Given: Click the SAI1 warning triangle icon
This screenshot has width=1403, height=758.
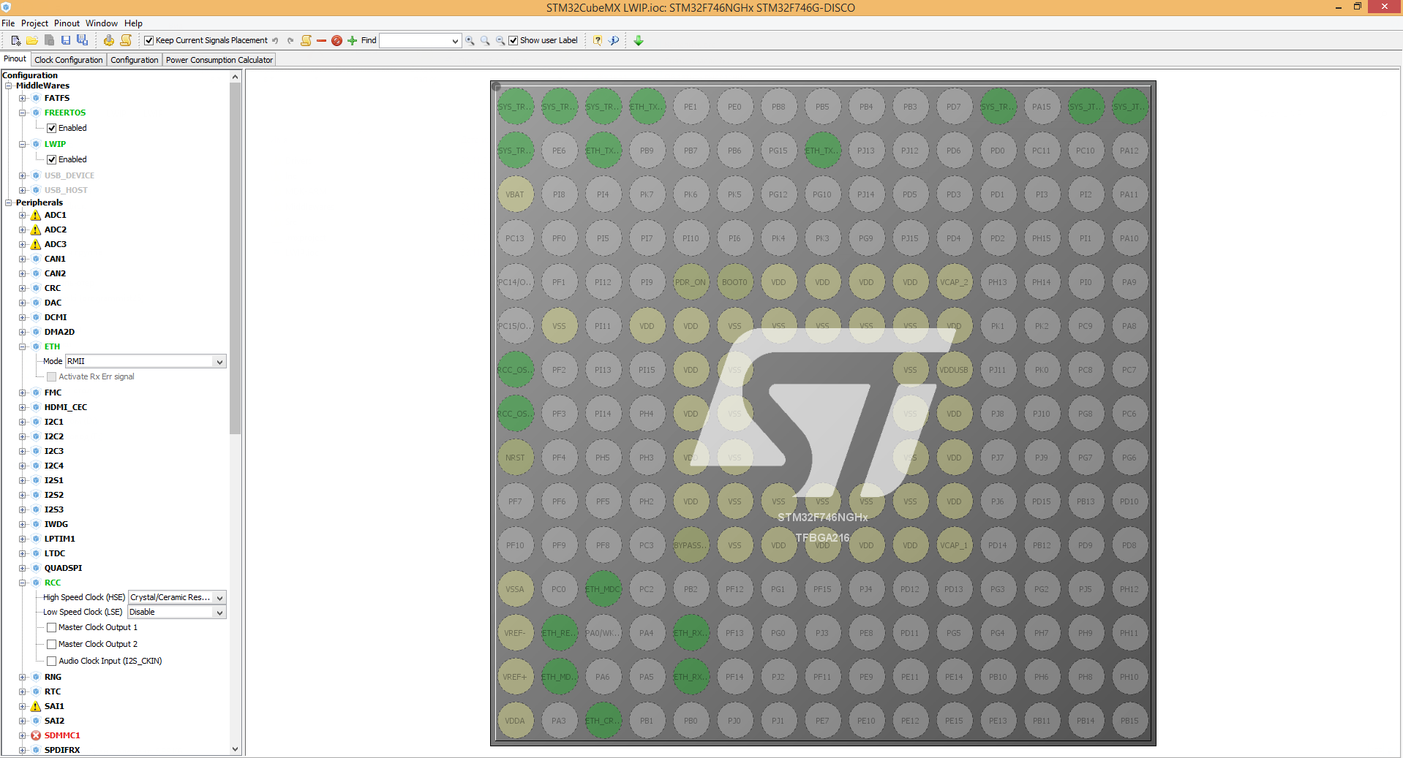Looking at the screenshot, I should tap(36, 706).
